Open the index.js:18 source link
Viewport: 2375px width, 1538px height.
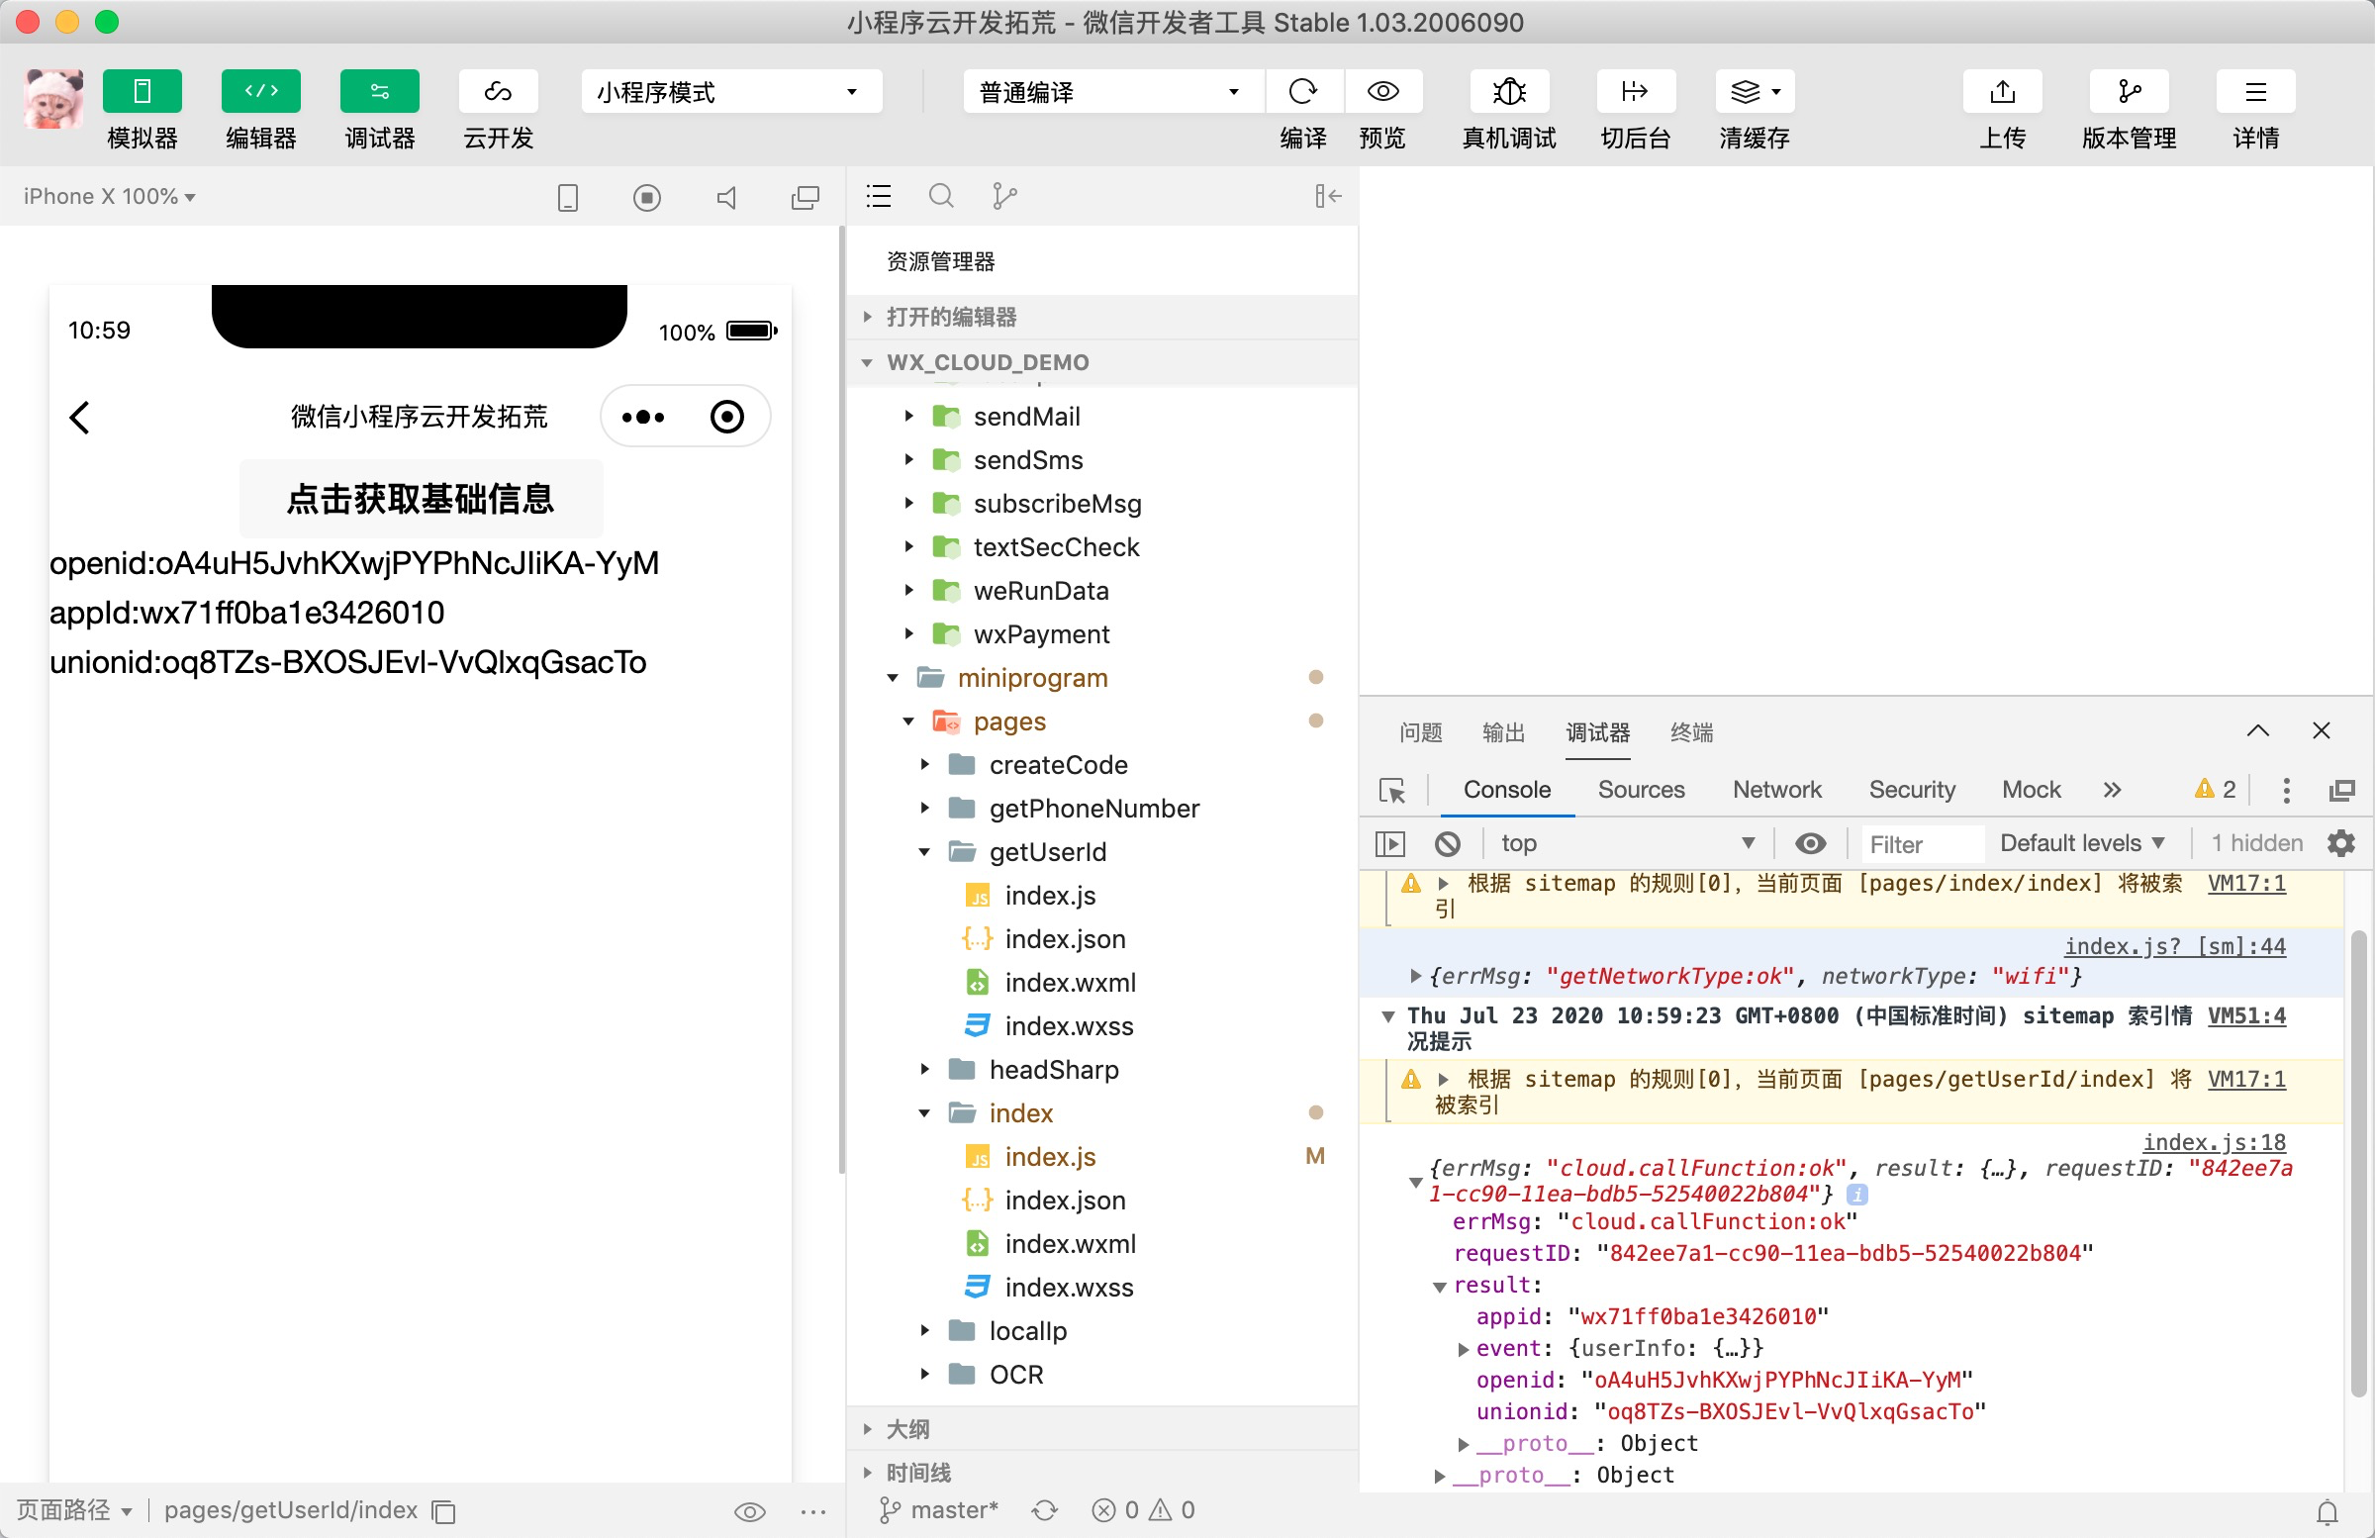coord(2213,1143)
